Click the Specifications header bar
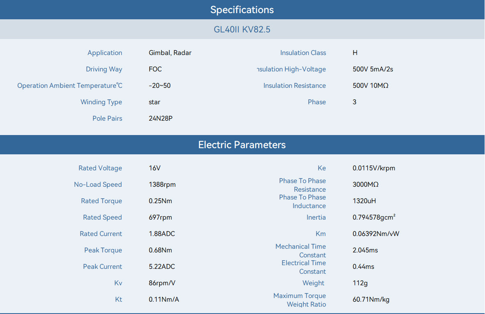Screen dimensions: 485x314 click(x=242, y=9)
